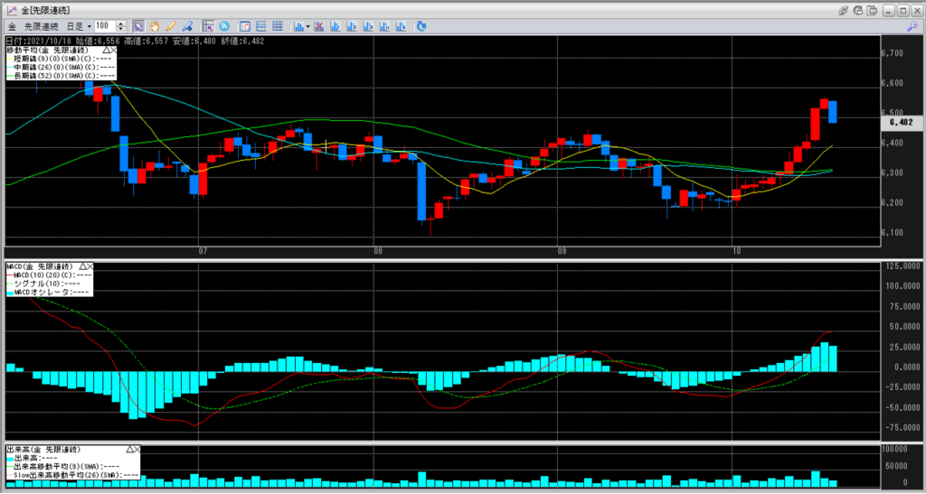Open the 日足 timeframe dropdown
The image size is (926, 494).
point(89,26)
